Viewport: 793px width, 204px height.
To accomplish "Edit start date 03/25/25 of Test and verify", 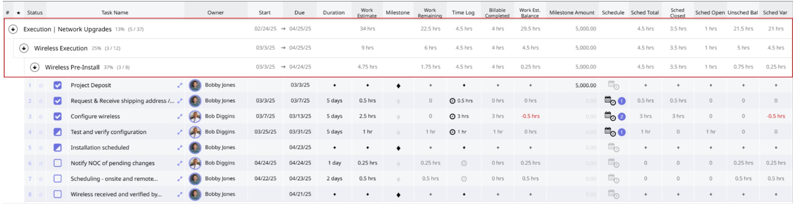I will point(265,132).
